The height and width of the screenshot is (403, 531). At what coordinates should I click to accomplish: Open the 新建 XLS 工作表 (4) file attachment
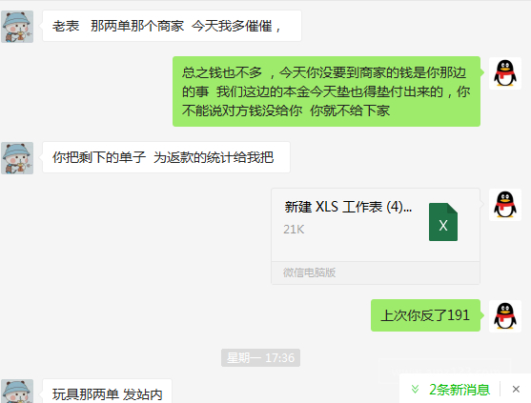coord(376,236)
